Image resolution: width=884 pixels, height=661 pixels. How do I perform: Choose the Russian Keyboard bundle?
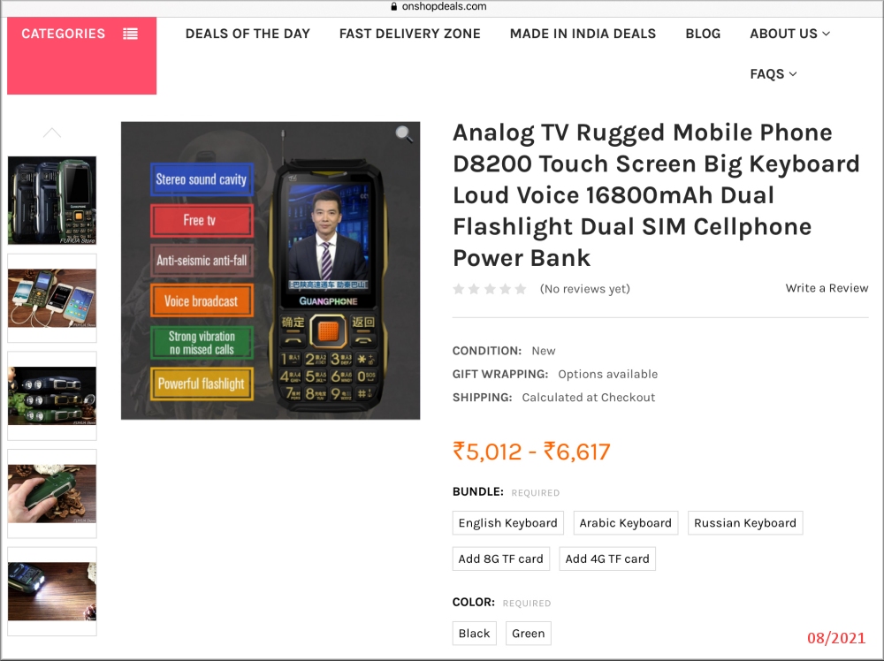point(744,523)
